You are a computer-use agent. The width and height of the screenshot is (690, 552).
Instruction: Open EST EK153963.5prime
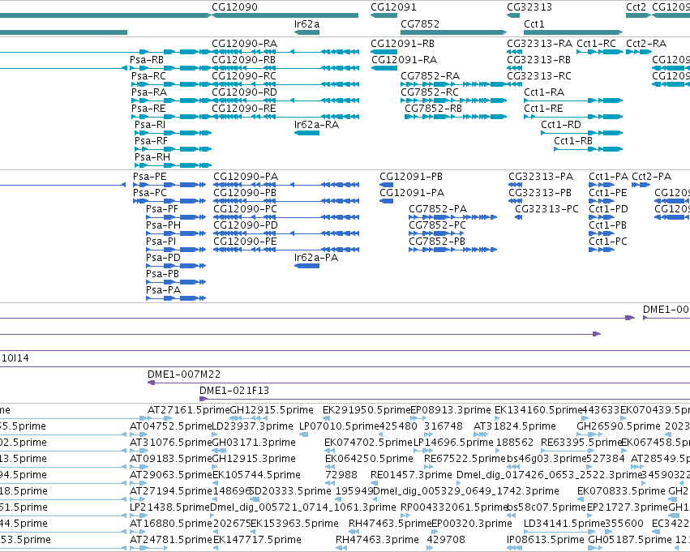tap(295, 524)
